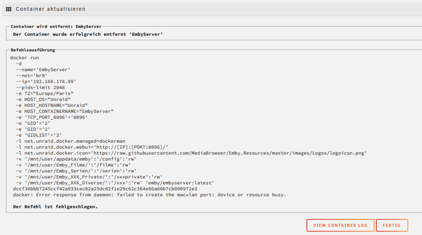Select the TZ="Europe/Paris" environment line
Image resolution: width=422 pixels, height=235 pixels.
45,93
